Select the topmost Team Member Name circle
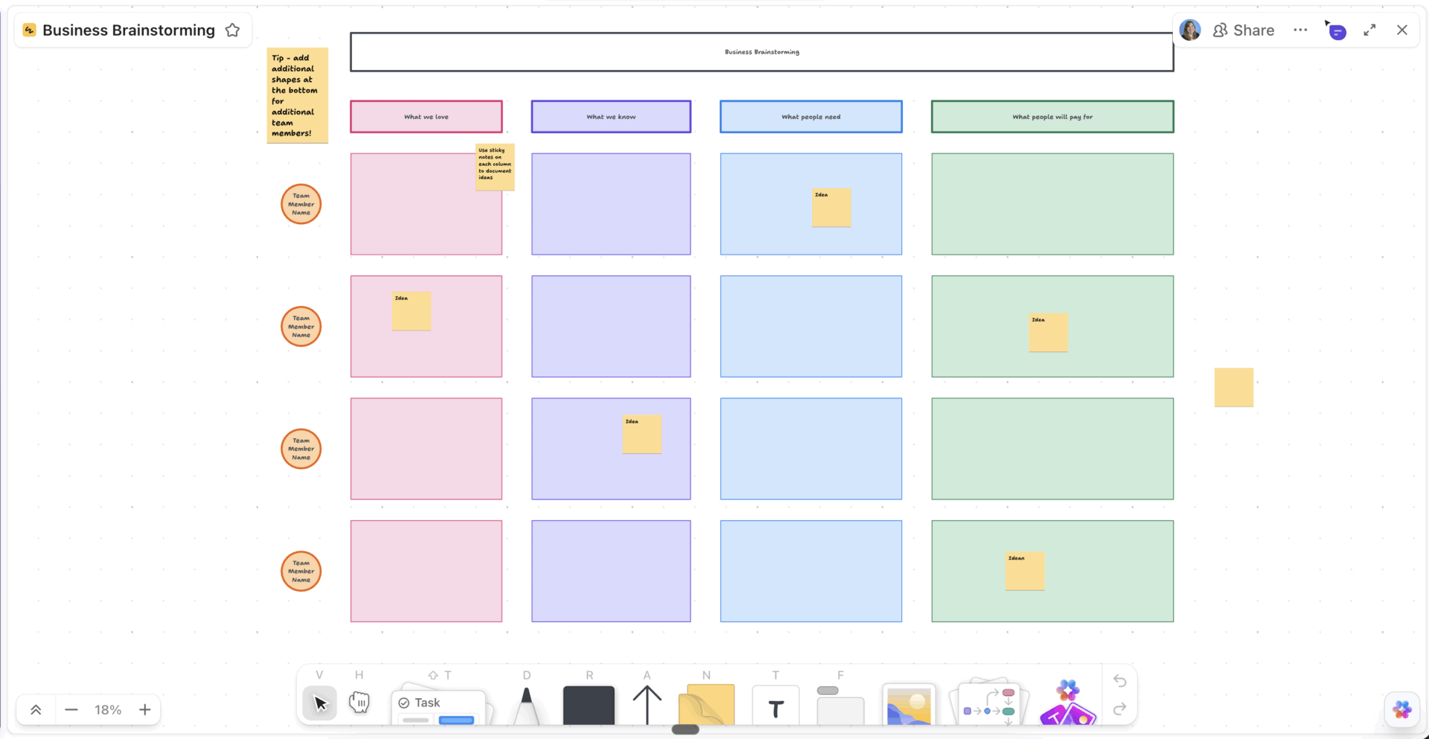This screenshot has height=739, width=1429. (x=301, y=204)
